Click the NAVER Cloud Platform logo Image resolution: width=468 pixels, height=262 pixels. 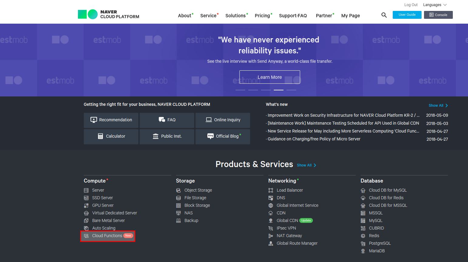point(108,14)
